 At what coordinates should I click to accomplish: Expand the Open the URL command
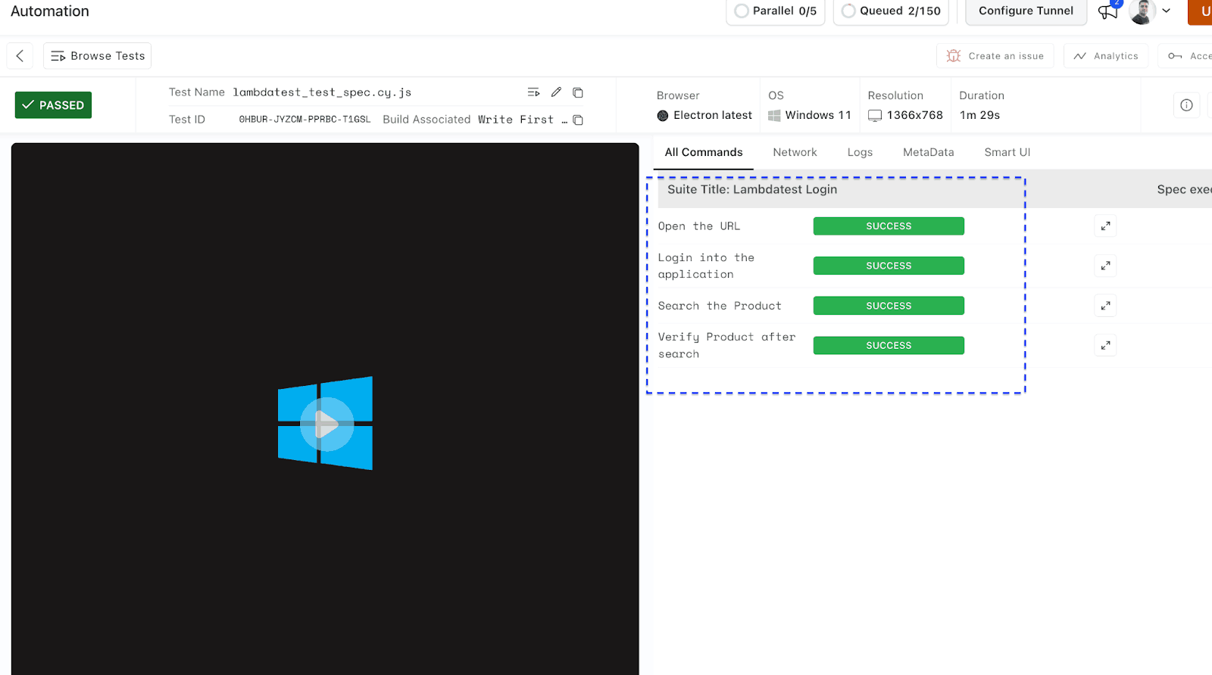pos(1105,226)
